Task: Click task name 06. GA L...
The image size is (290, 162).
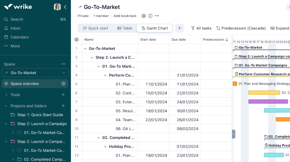Action: coord(125,129)
